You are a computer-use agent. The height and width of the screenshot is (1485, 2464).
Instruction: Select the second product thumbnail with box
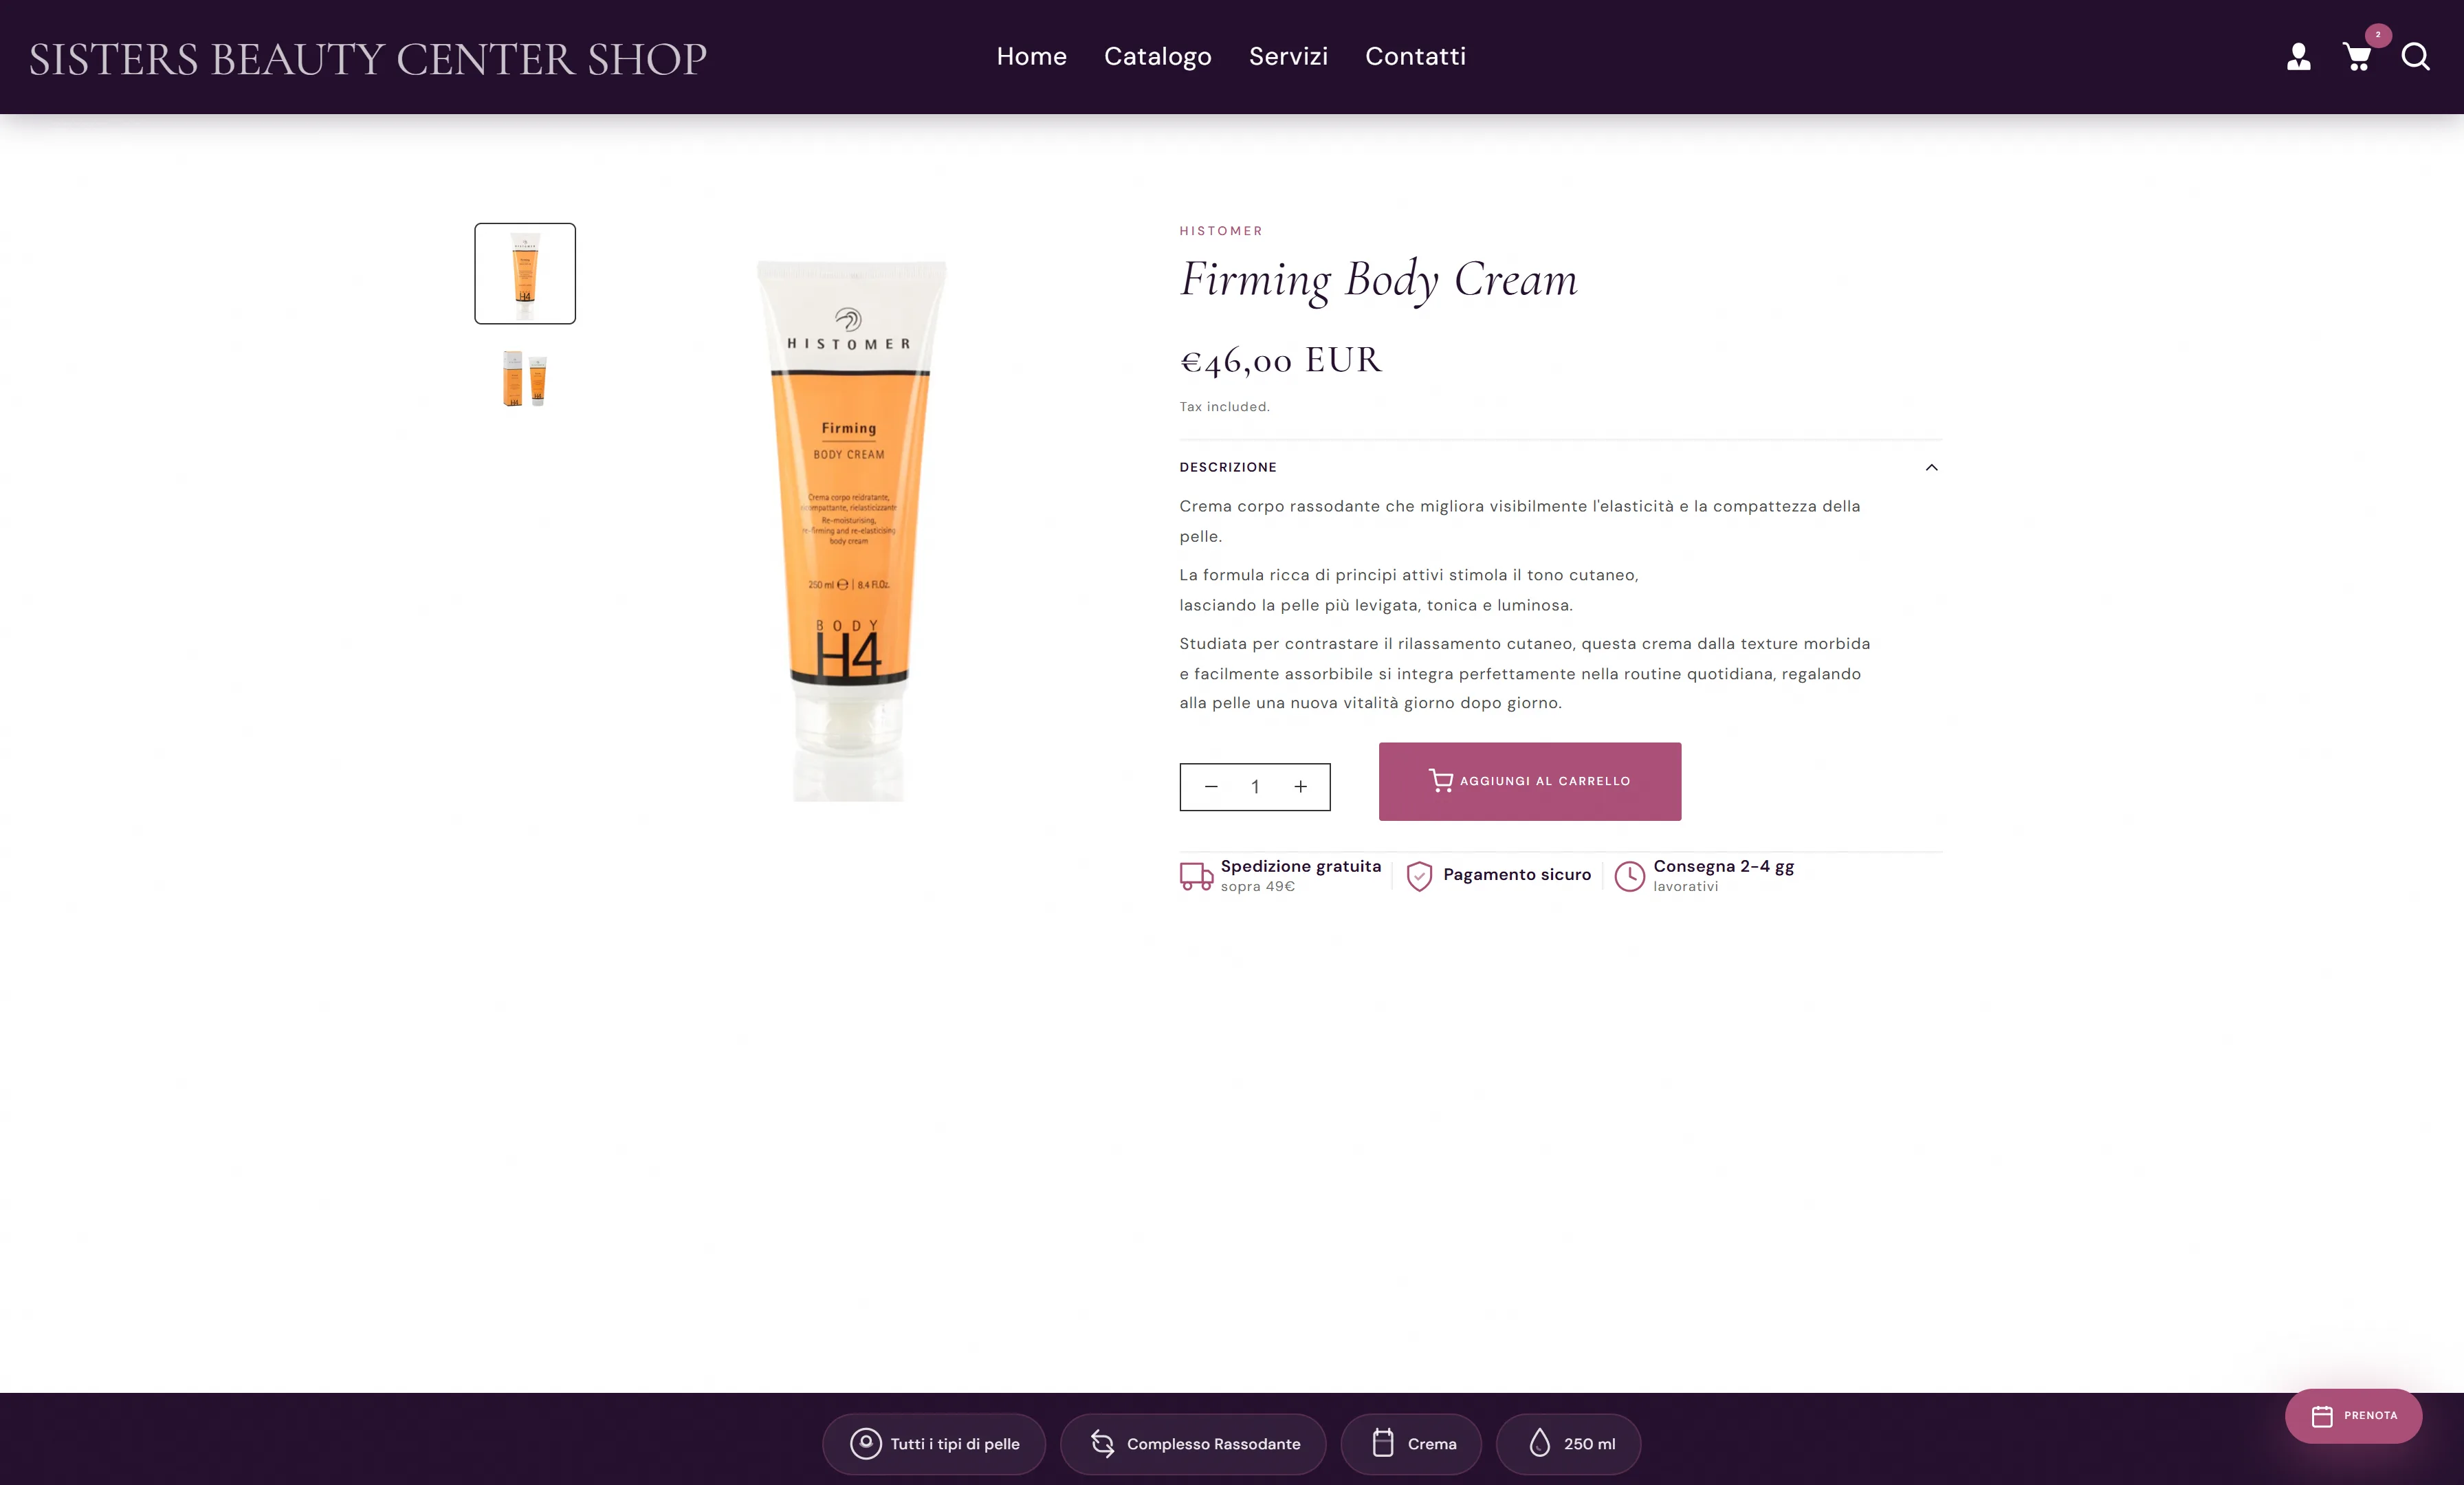click(525, 378)
